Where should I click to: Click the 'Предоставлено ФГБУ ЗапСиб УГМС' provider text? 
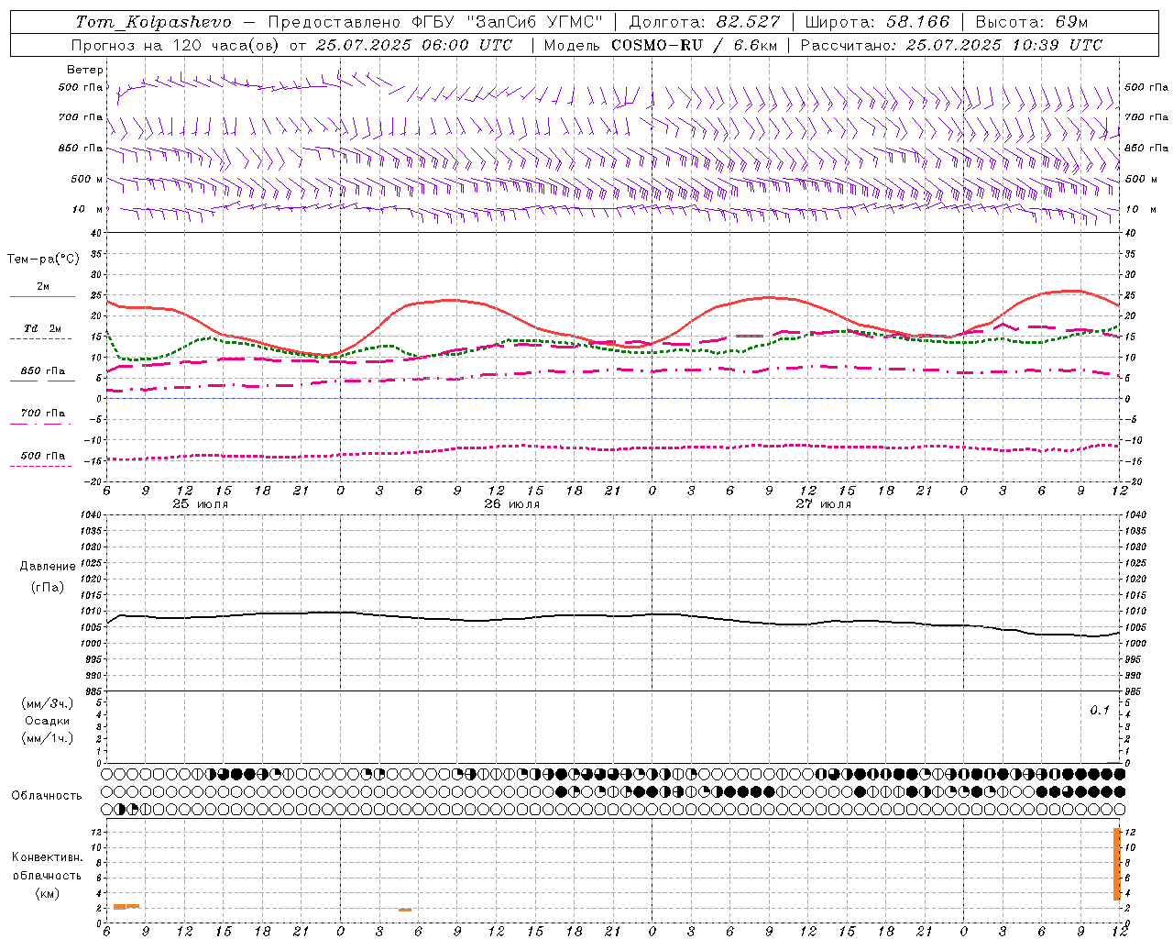click(x=435, y=22)
